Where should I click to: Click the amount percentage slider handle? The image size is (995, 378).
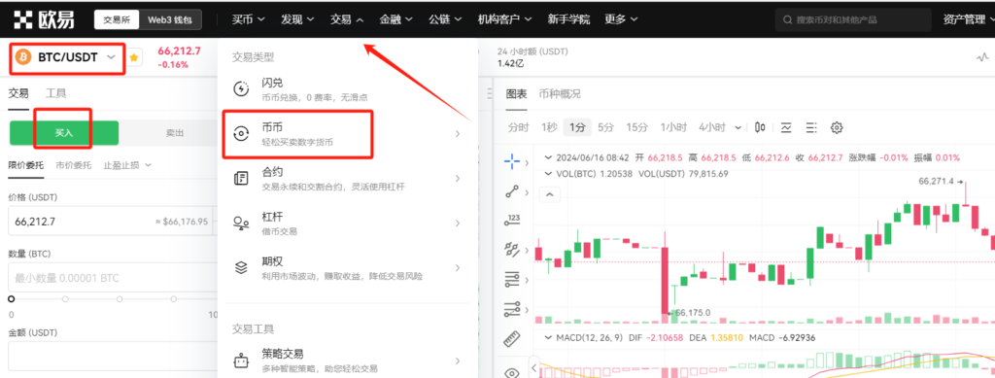coord(12,298)
